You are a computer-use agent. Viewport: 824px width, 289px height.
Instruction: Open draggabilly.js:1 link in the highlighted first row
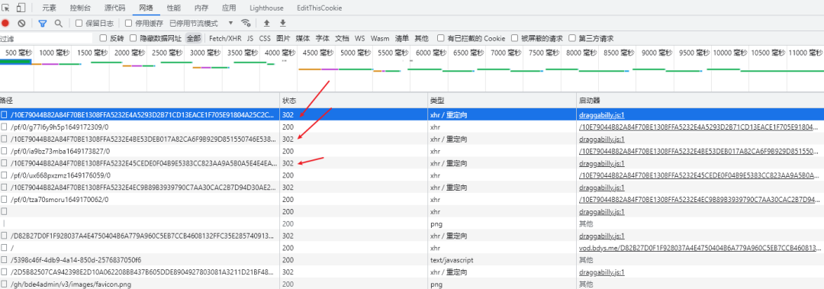tap(601, 114)
